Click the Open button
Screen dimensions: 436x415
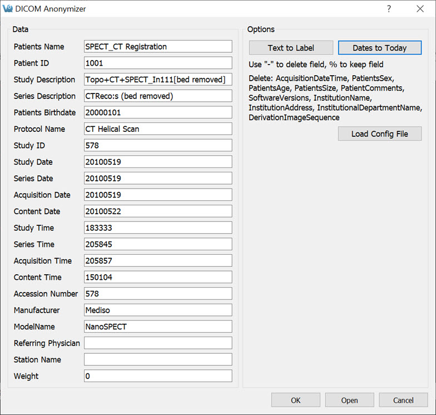pyautogui.click(x=349, y=400)
